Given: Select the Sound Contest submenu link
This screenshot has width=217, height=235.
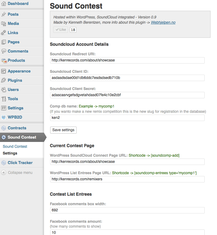Looking at the screenshot, I should [15, 147].
